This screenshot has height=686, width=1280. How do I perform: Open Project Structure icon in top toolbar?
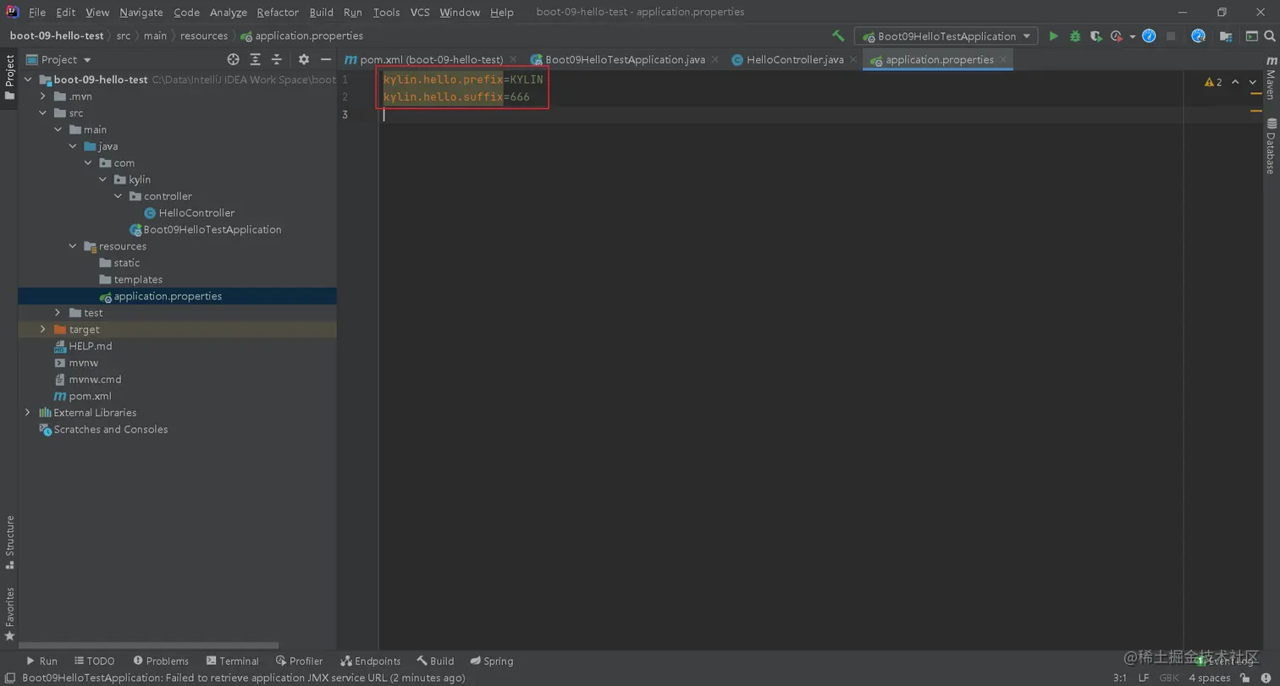[1225, 36]
